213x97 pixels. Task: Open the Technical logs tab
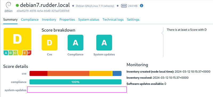click(x=113, y=20)
